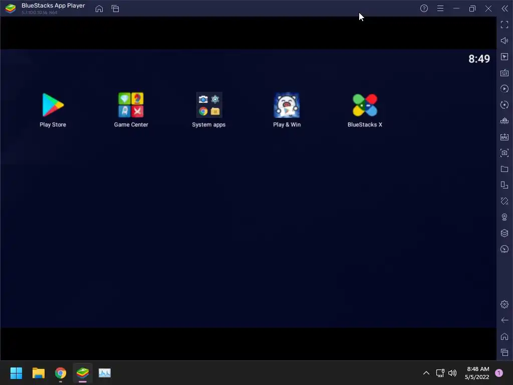This screenshot has width=513, height=385.
Task: Open media folder icon in sidebar
Action: click(504, 169)
